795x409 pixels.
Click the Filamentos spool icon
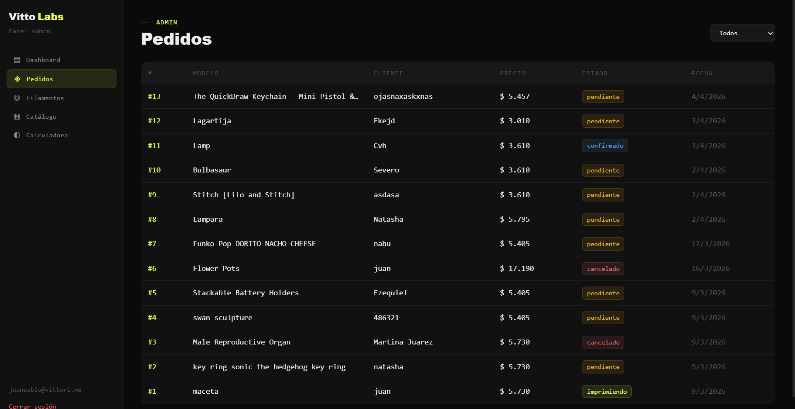(17, 98)
